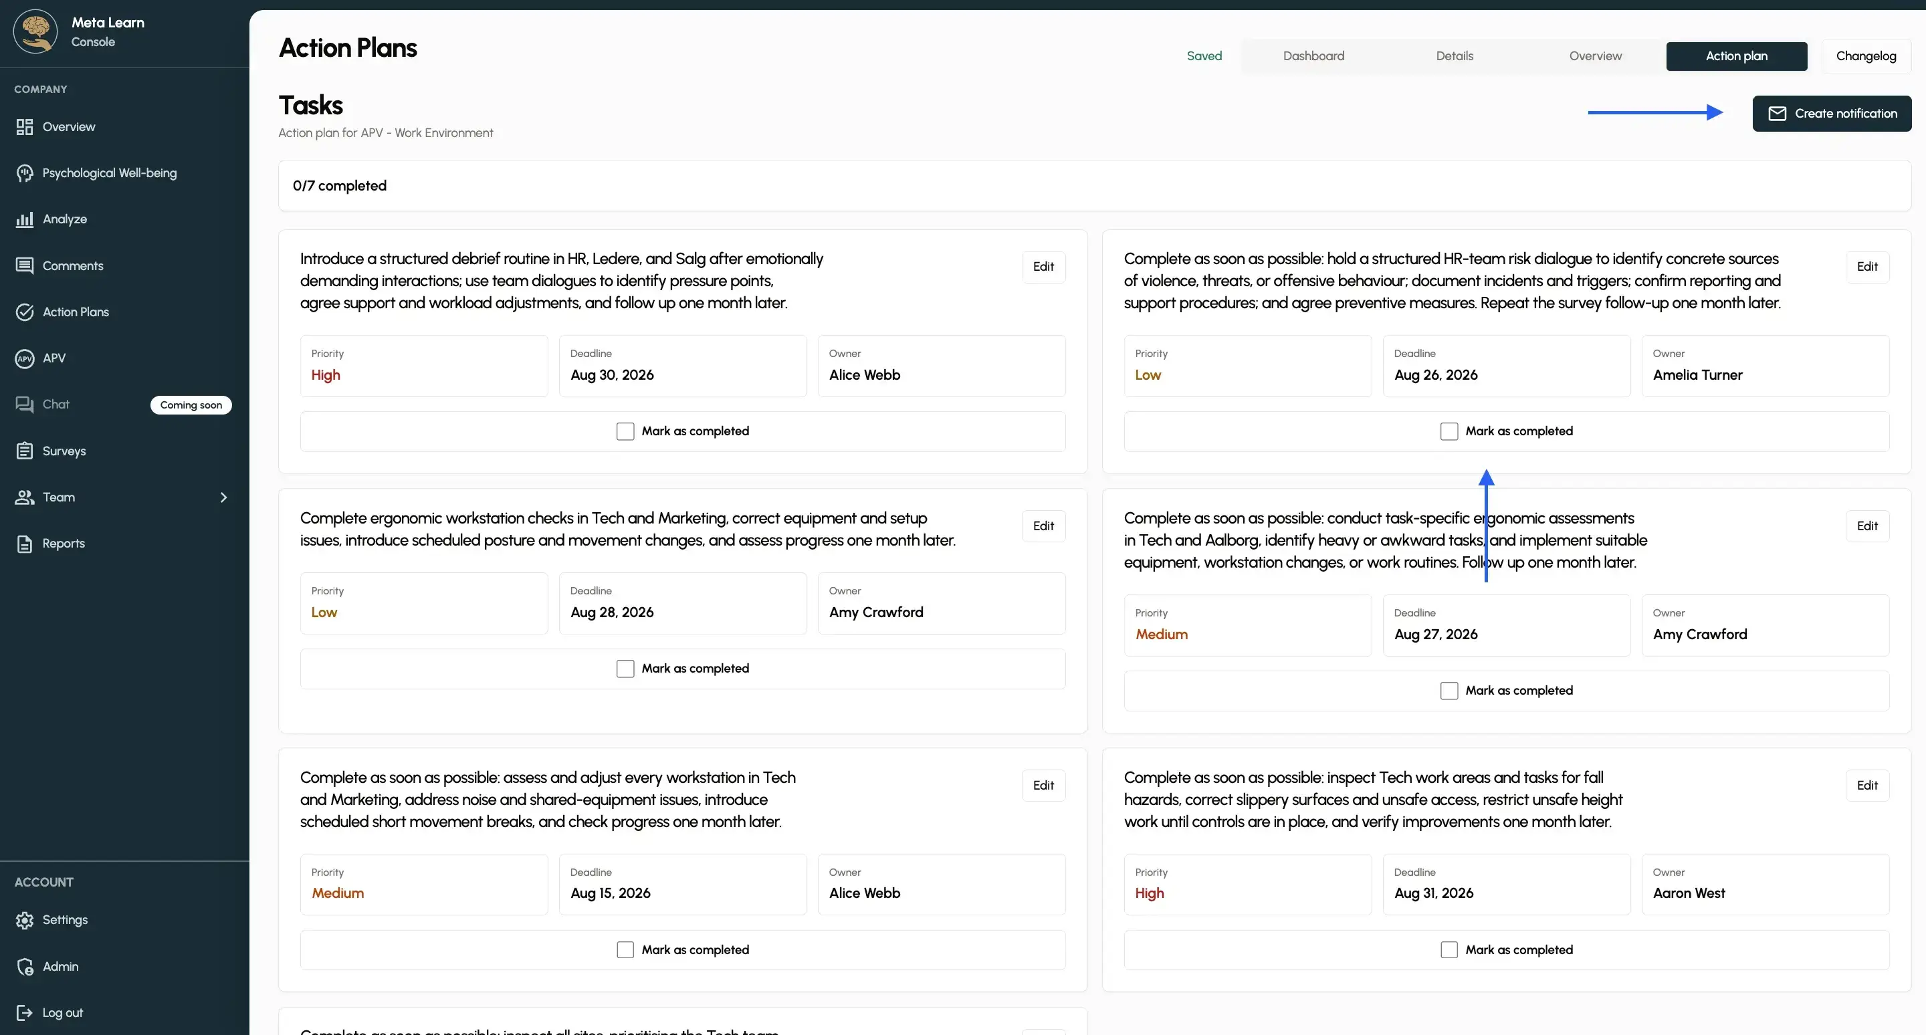Mark task-specific ergonomic assessments task completed
Image resolution: width=1926 pixels, height=1035 pixels.
coord(1449,691)
